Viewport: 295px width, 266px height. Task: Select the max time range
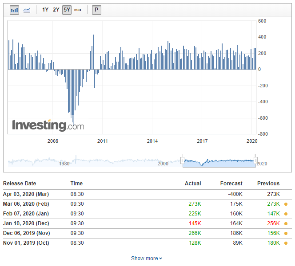pos(78,10)
